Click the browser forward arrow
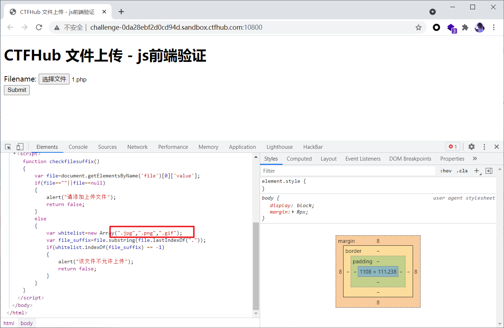Image resolution: width=504 pixels, height=328 pixels. click(24, 27)
